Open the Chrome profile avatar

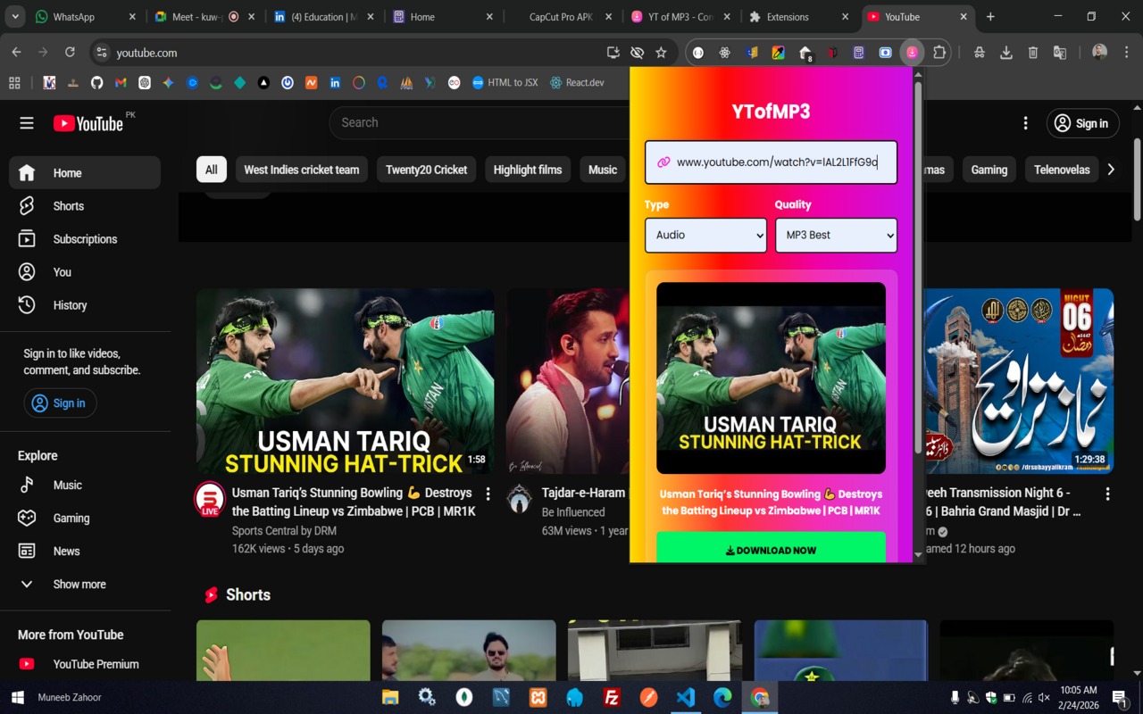click(x=1099, y=53)
